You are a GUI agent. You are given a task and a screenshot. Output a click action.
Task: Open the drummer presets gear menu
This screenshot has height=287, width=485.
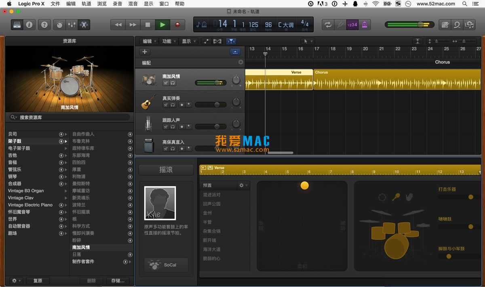pos(243,185)
